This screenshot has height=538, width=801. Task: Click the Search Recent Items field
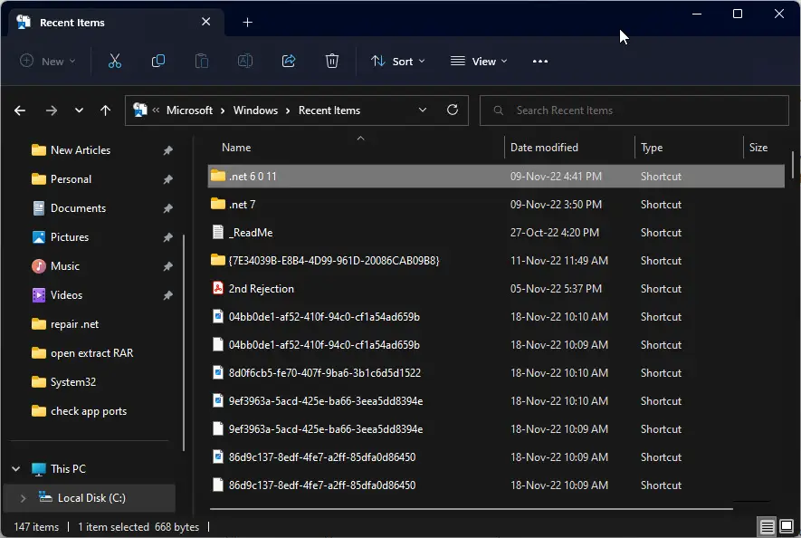coord(638,110)
